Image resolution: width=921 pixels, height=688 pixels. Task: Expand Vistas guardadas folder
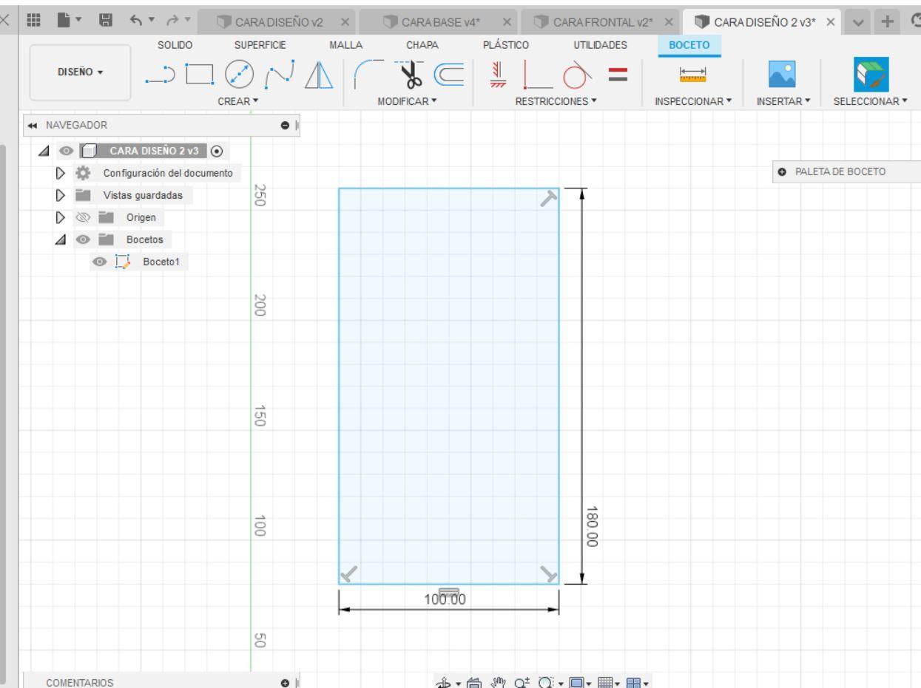coord(61,196)
